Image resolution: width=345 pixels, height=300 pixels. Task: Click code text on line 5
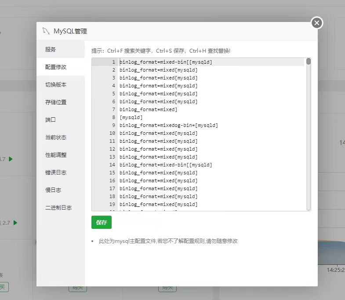(x=158, y=94)
